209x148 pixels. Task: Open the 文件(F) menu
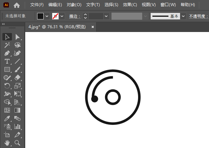(x=37, y=5)
